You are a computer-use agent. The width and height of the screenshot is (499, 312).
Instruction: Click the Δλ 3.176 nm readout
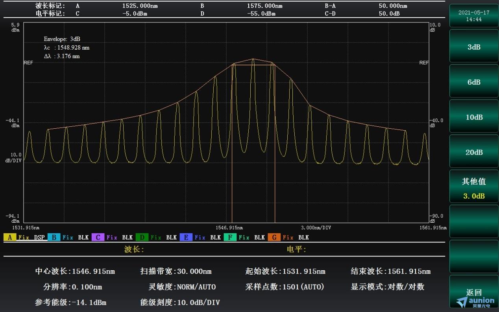(x=62, y=56)
